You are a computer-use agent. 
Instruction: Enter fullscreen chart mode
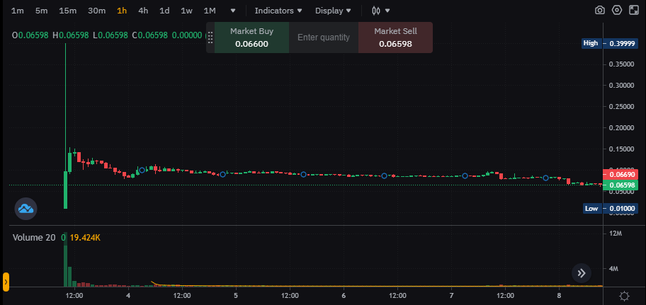click(x=634, y=11)
